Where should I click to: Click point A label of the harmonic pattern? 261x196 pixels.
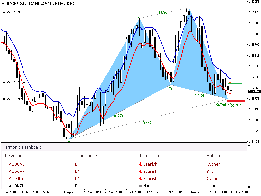[x=139, y=18]
